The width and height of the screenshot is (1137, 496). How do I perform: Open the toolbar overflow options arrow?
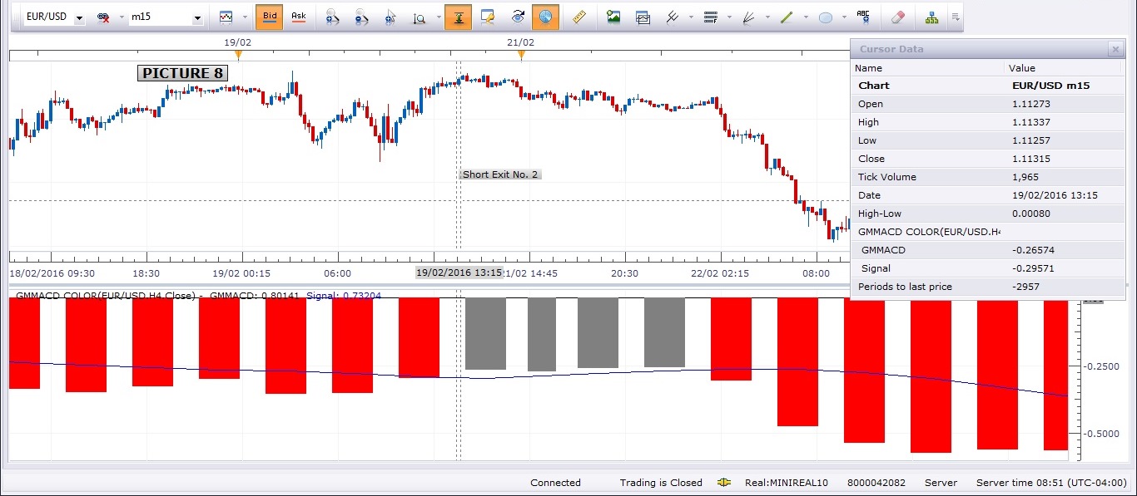pyautogui.click(x=956, y=17)
